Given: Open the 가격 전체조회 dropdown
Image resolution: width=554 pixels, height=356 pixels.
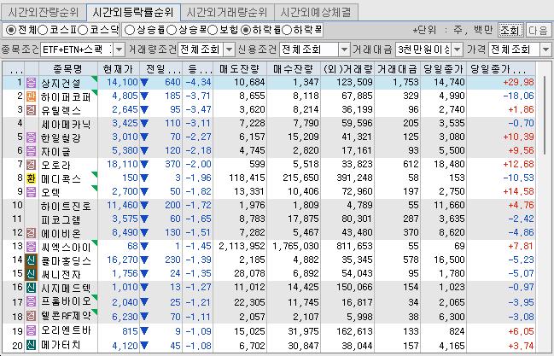Looking at the screenshot, I should point(545,50).
